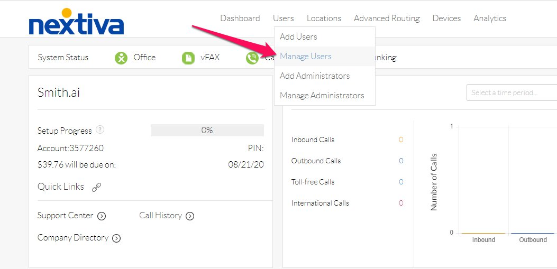Open the Dashboard menu
The height and width of the screenshot is (269, 557).
click(240, 18)
